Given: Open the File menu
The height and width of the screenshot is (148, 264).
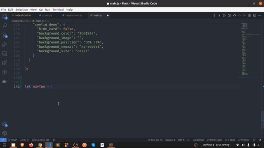Looking at the screenshot, I should click(3, 9).
